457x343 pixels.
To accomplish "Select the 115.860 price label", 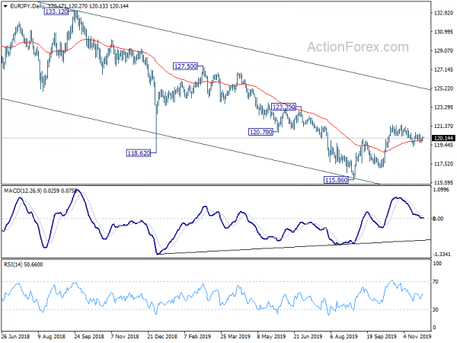I will [337, 180].
